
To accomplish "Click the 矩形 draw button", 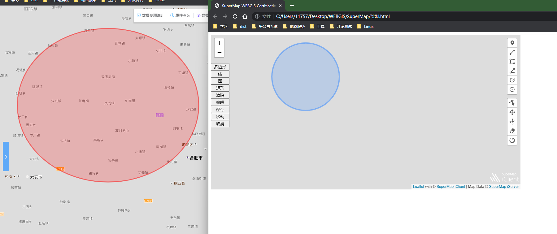I will click(220, 88).
